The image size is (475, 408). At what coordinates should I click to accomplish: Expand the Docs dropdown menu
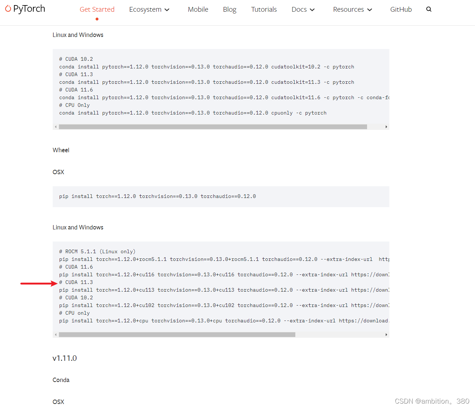303,10
